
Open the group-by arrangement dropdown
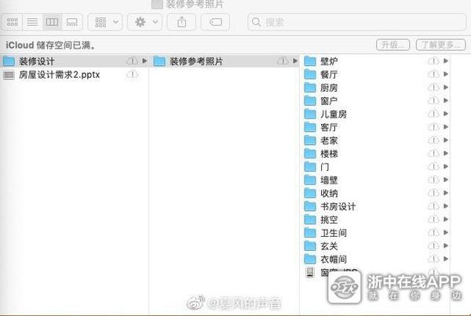coord(104,23)
